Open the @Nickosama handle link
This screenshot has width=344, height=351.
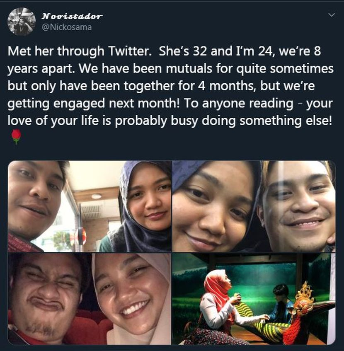click(67, 27)
